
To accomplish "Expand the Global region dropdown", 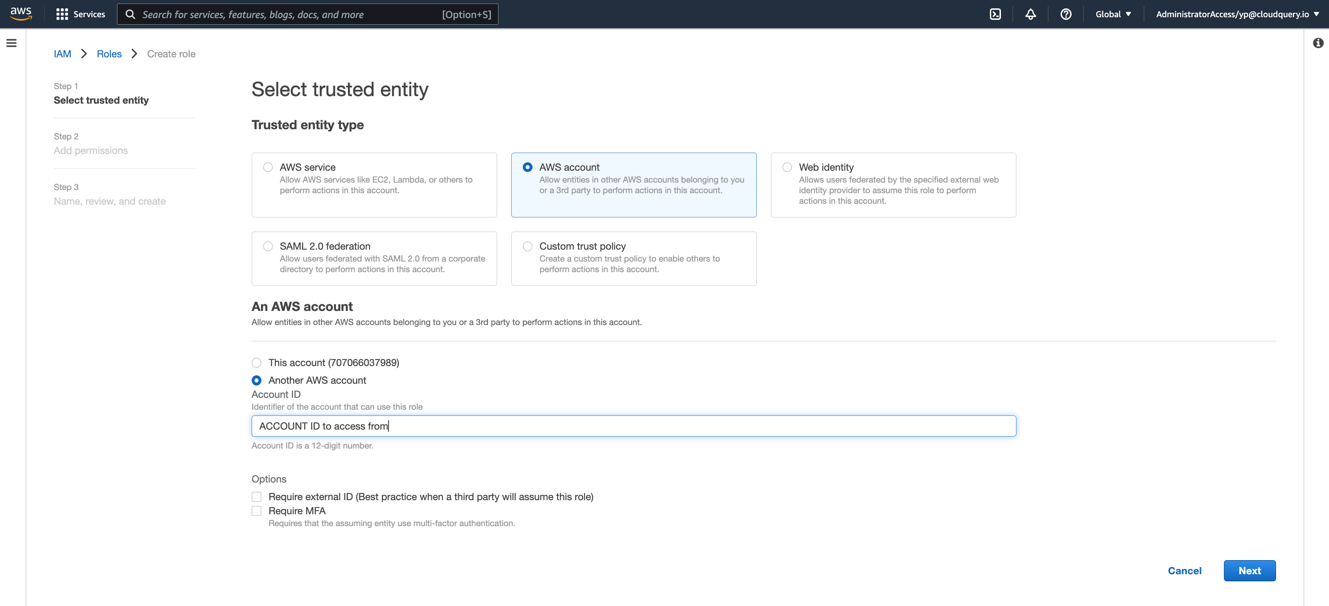I will 1113,14.
